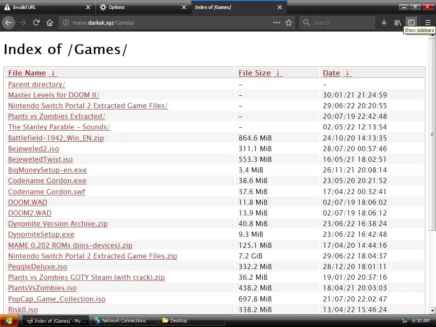This screenshot has height=327, width=436.
Task: Download DOOM.WAD file
Action: (x=28, y=202)
